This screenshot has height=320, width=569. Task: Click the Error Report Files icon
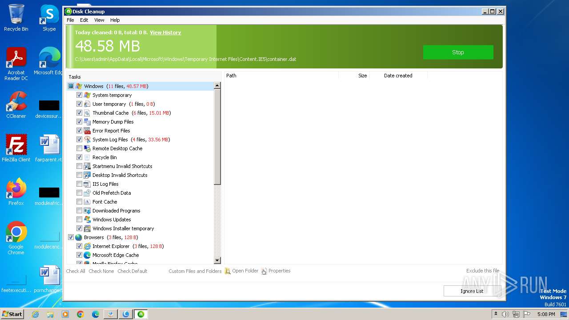pyautogui.click(x=87, y=131)
